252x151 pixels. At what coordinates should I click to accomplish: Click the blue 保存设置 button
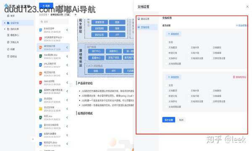168,120
